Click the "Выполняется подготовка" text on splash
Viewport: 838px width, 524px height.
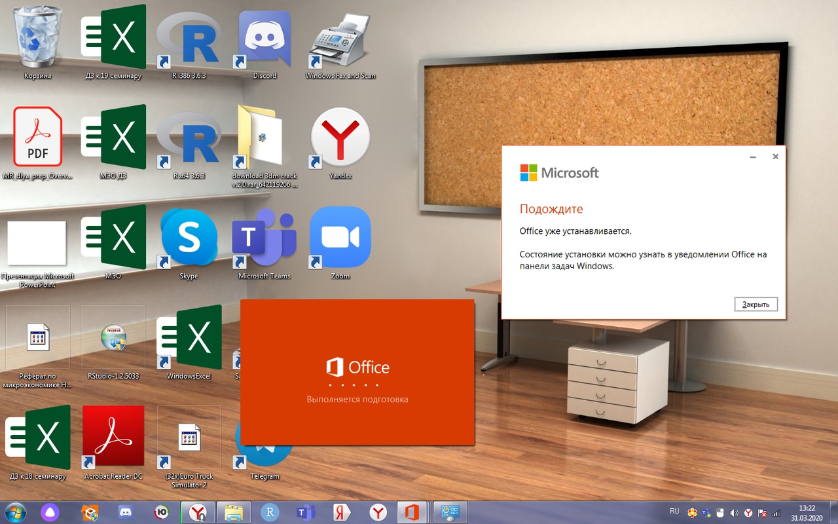click(x=357, y=399)
